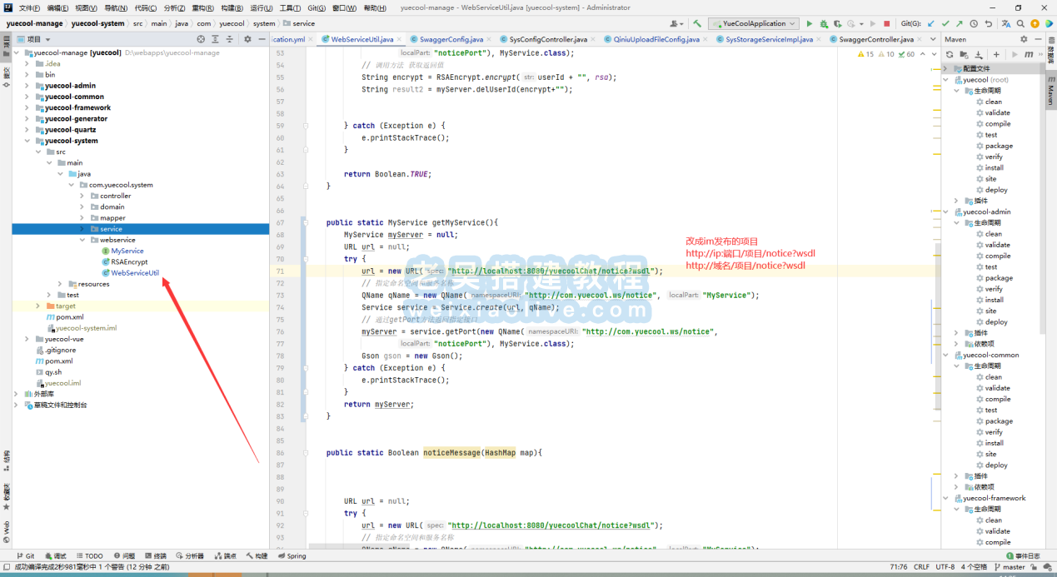1057x577 pixels.
Task: Open the 重构(R) menu
Action: point(202,7)
